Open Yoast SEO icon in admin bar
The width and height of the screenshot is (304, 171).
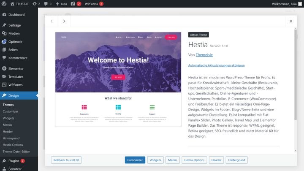(73, 4)
